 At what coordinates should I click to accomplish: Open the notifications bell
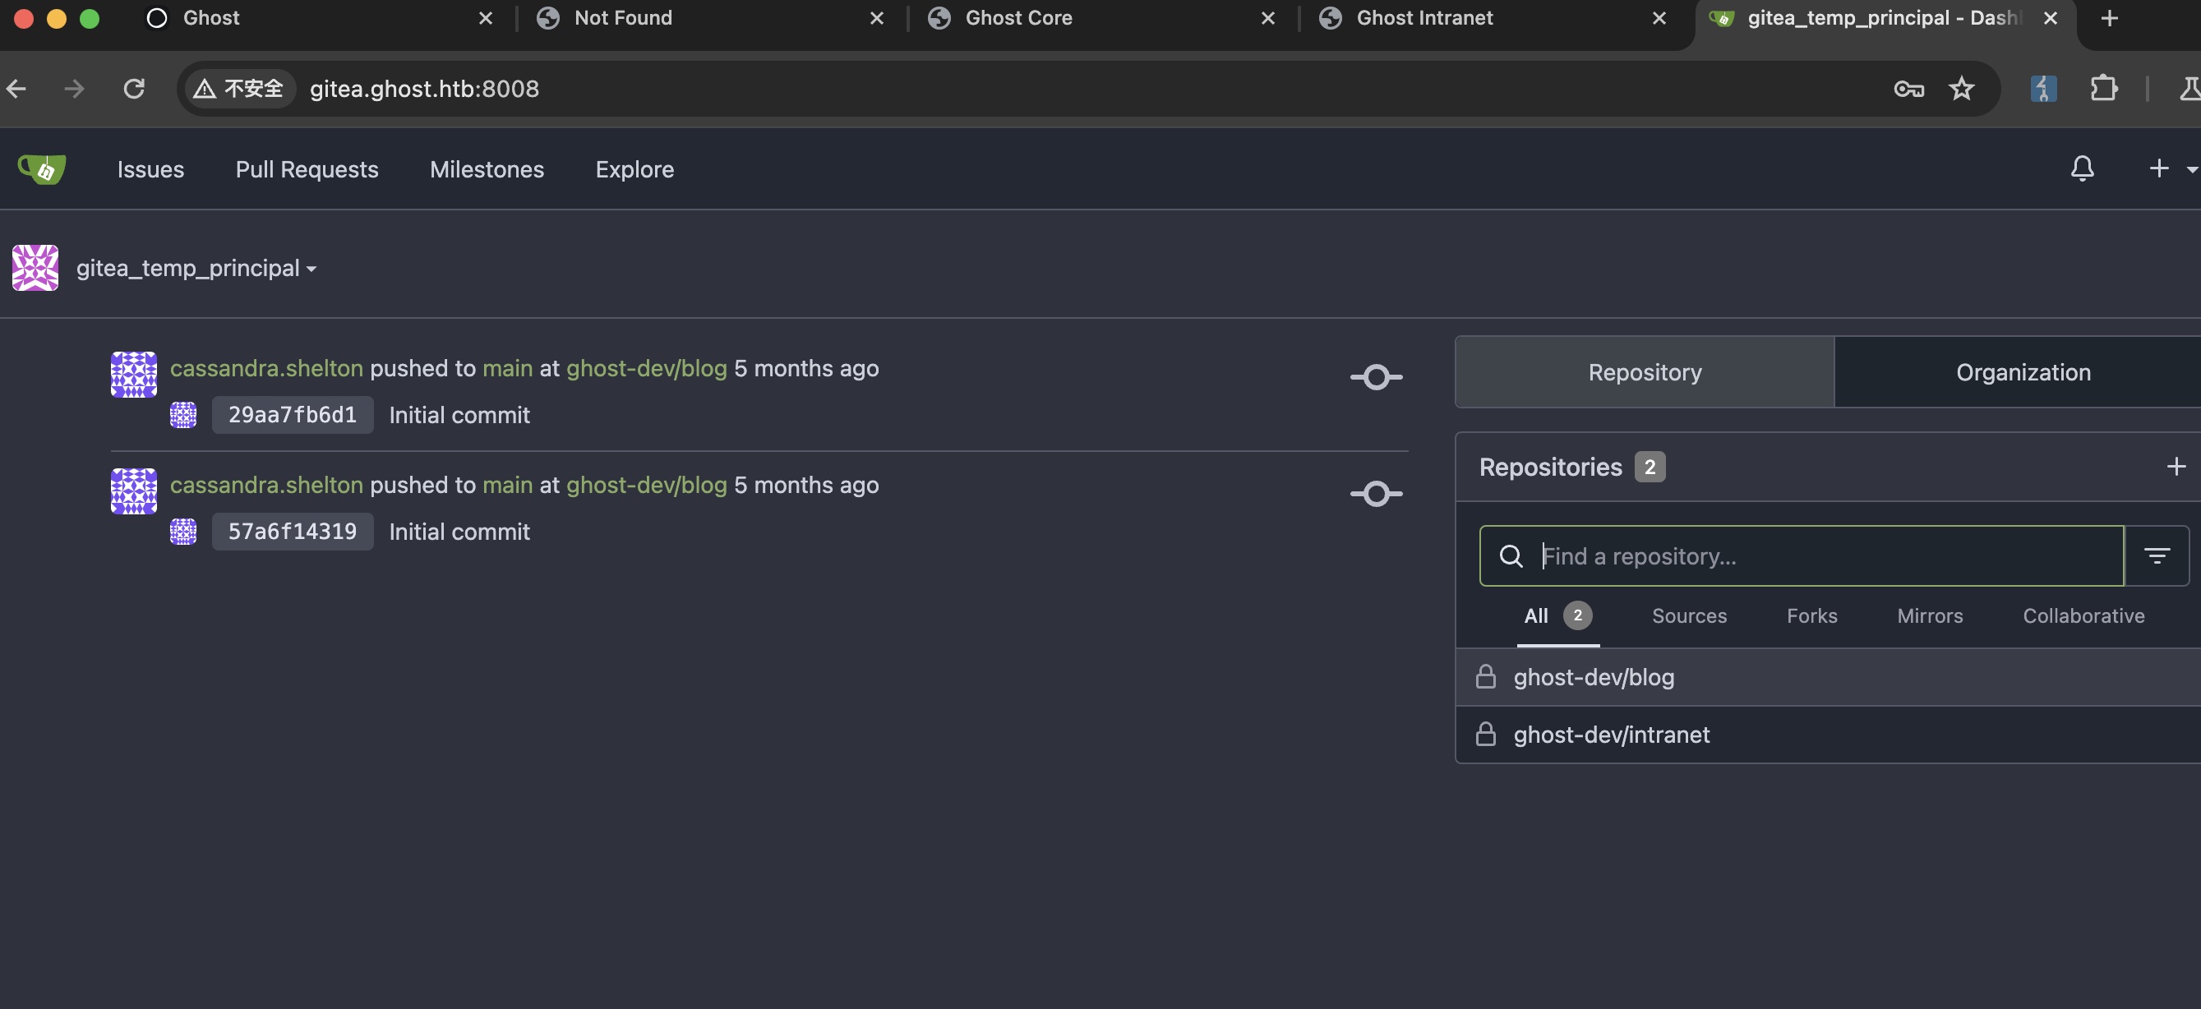2081,168
